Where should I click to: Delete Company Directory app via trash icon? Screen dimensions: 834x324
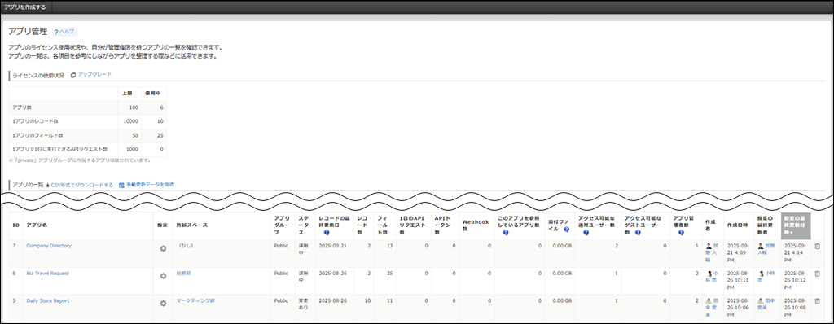point(818,247)
